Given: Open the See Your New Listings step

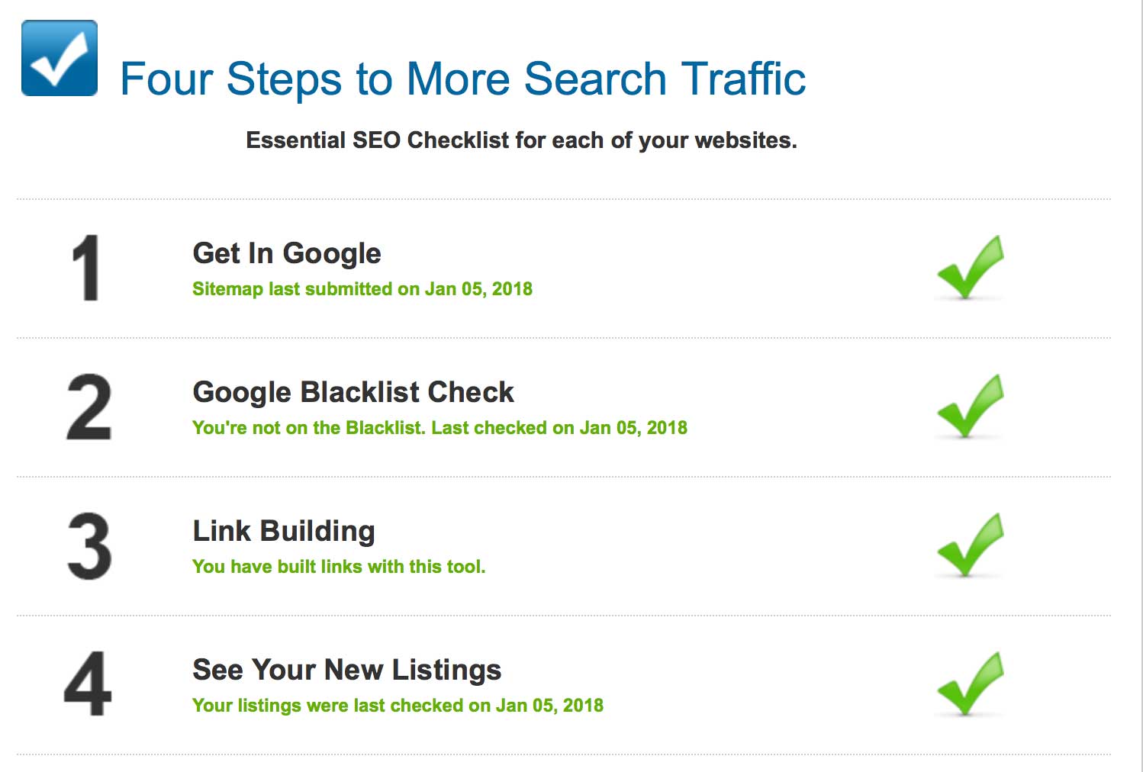Looking at the screenshot, I should (347, 670).
